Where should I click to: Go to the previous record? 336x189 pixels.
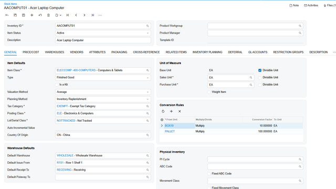click(x=76, y=15)
